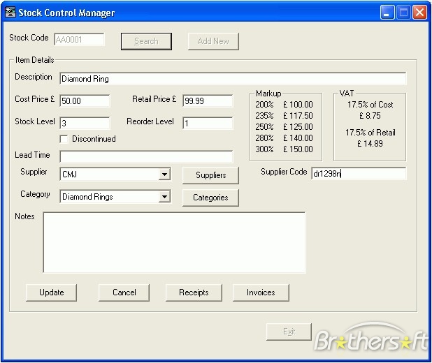Select the Cost Price field
The width and height of the screenshot is (432, 363).
[85, 101]
